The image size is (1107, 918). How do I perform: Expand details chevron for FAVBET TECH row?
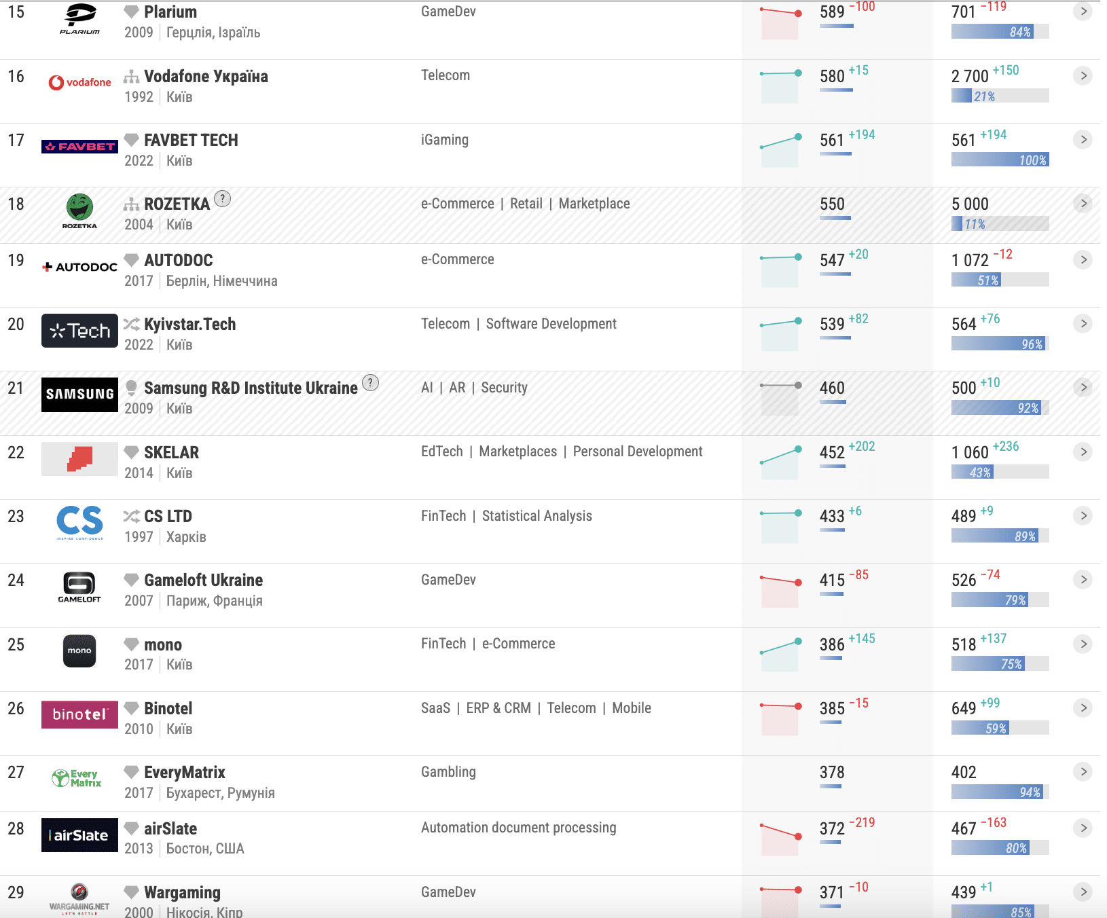click(1083, 140)
